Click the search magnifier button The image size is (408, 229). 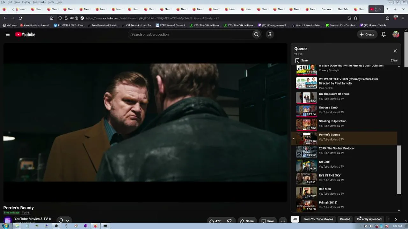(x=256, y=34)
